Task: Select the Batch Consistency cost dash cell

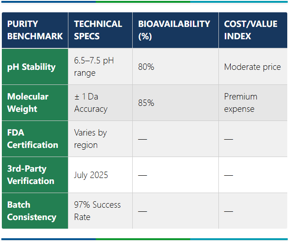Action: pyautogui.click(x=228, y=211)
